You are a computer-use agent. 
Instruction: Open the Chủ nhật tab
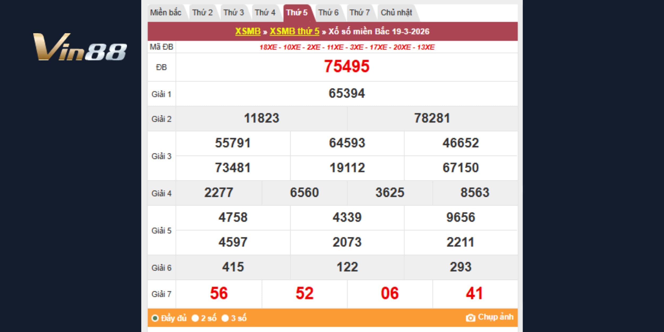[x=396, y=12]
